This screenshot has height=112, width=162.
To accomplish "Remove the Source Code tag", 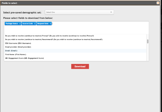I will tap(35, 24).
